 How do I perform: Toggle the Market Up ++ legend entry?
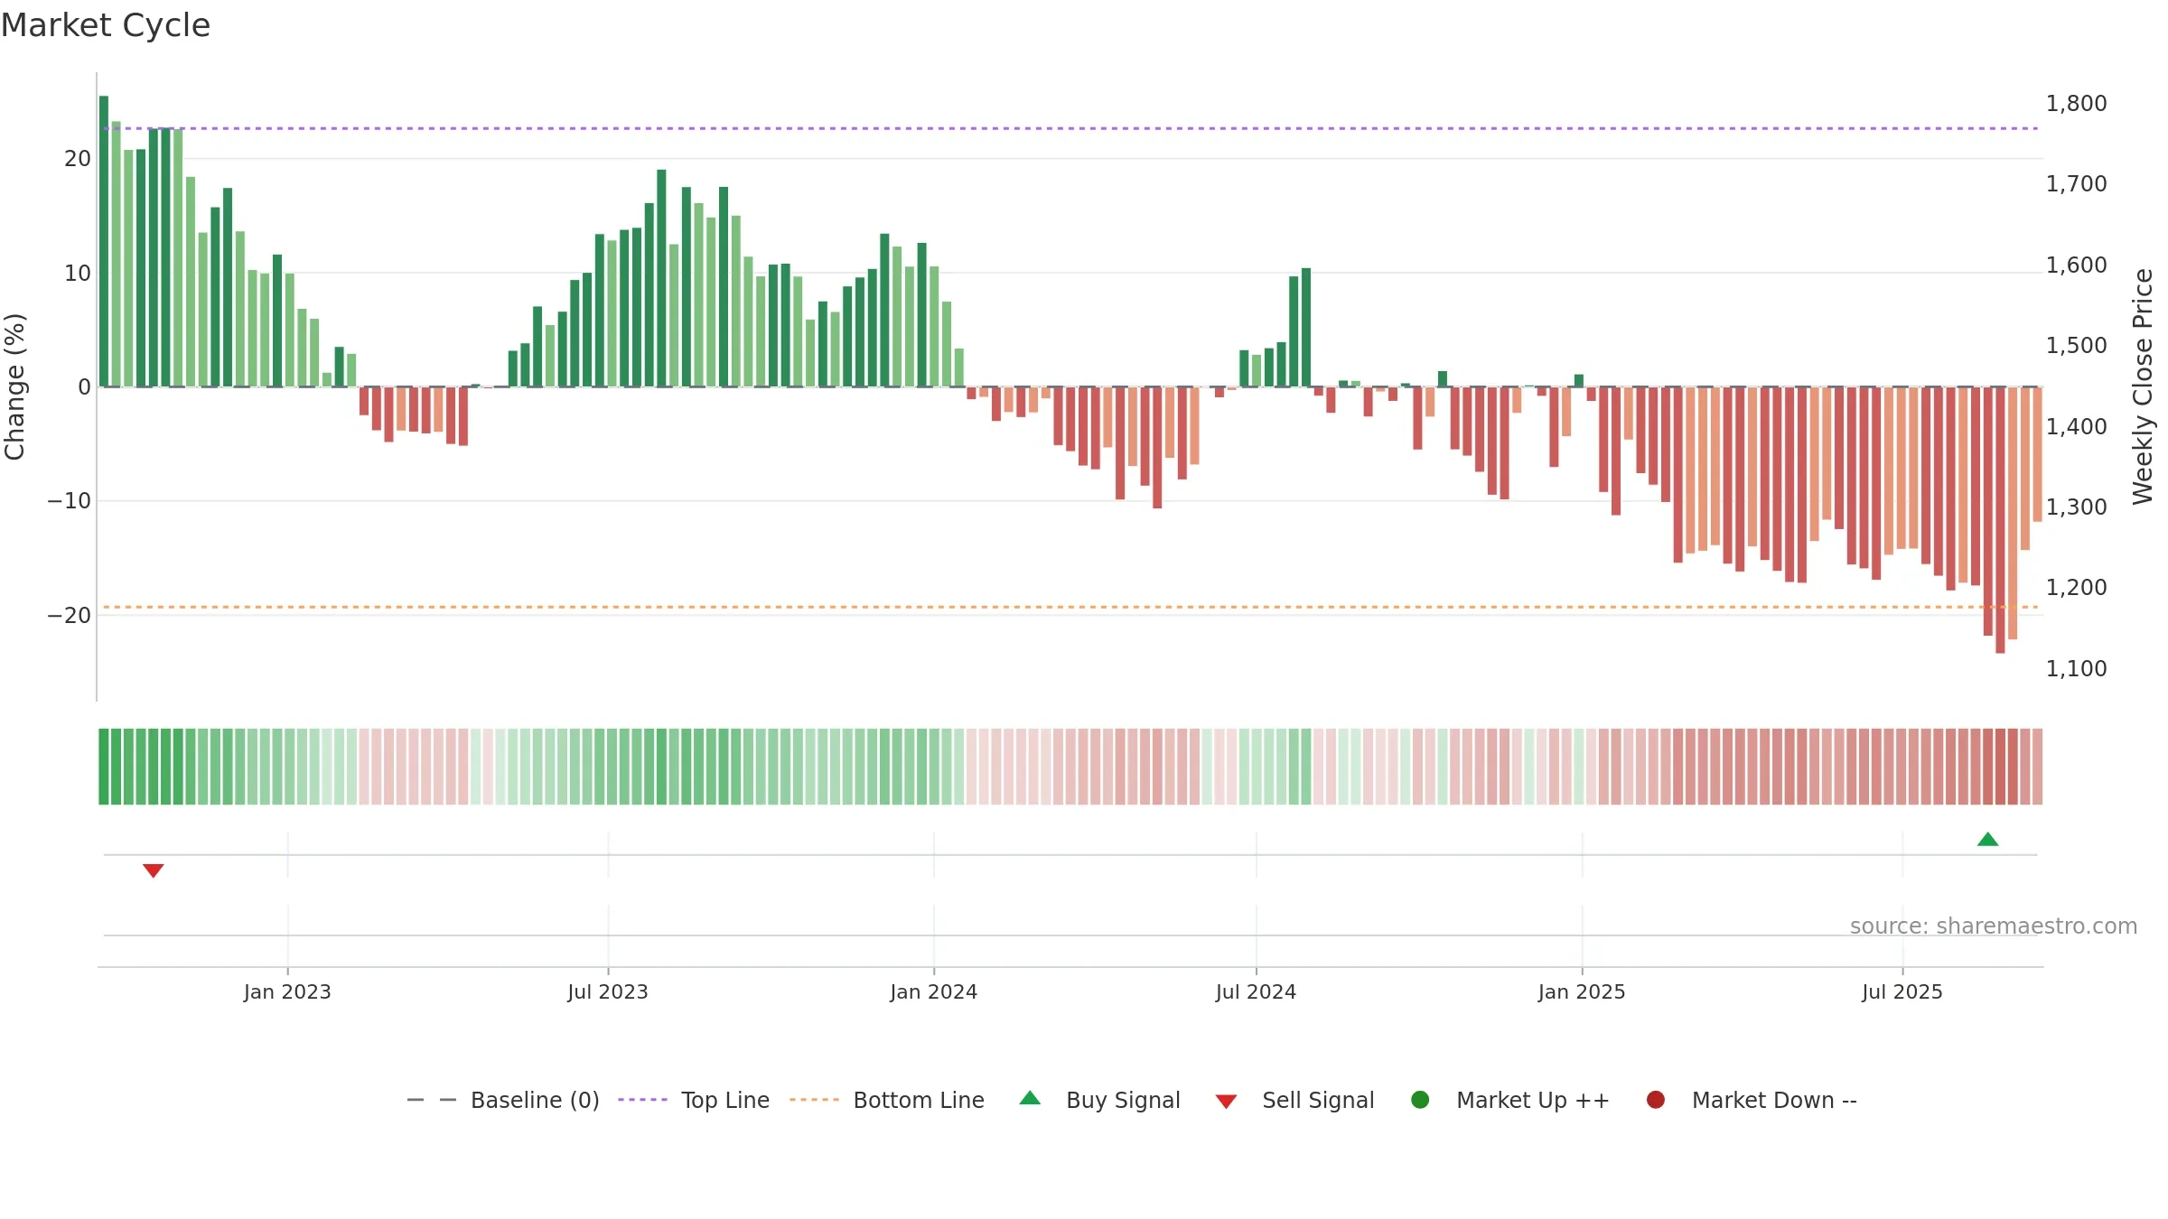point(1510,1100)
